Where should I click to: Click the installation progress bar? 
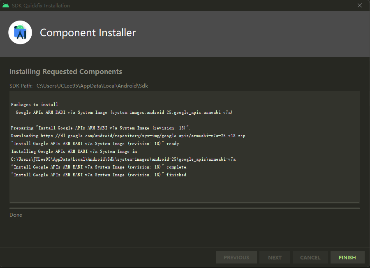click(185, 208)
